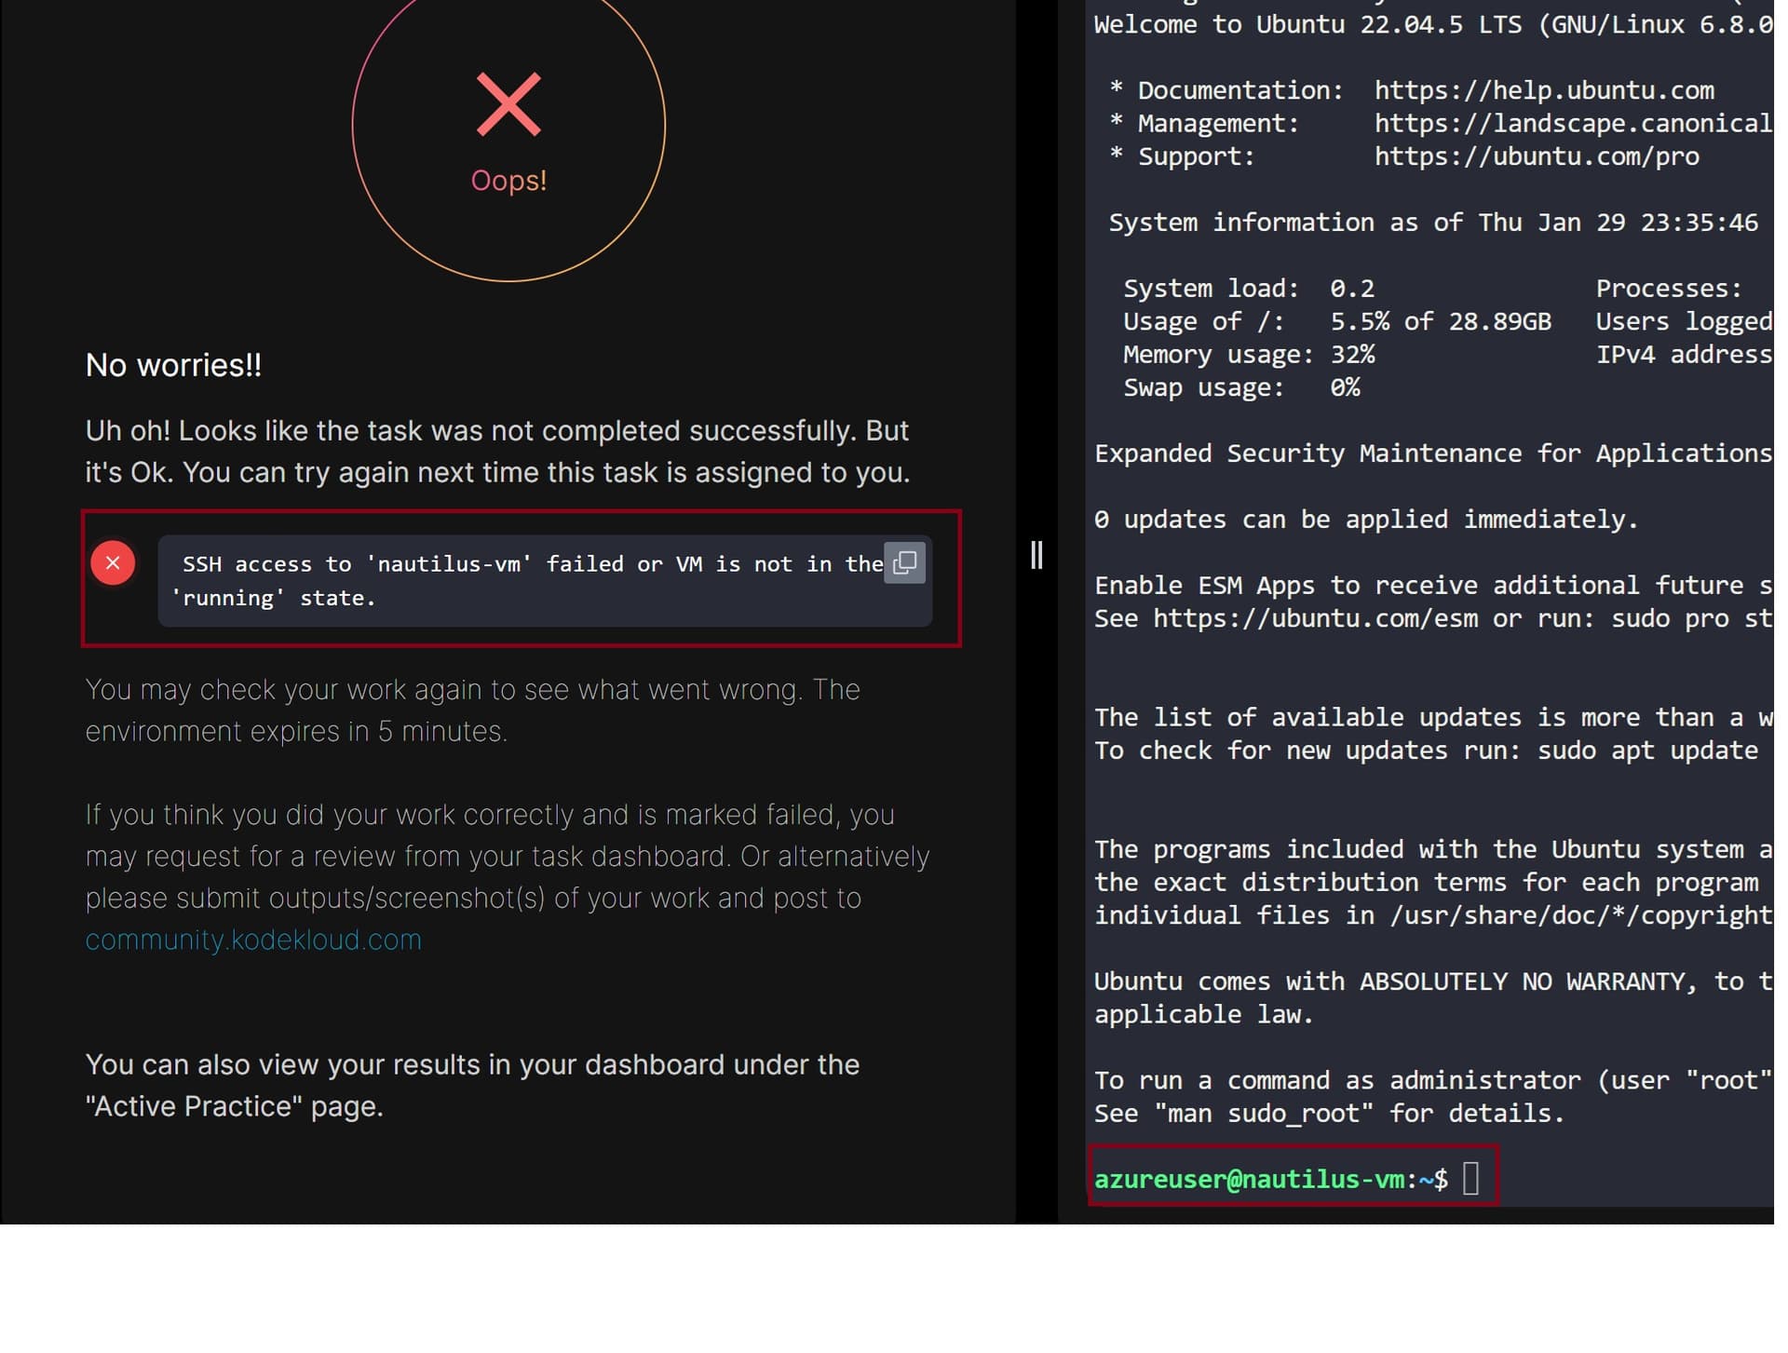Click the red error X icon beside SSH message
Image resolution: width=1788 pixels, height=1353 pixels.
[x=113, y=563]
